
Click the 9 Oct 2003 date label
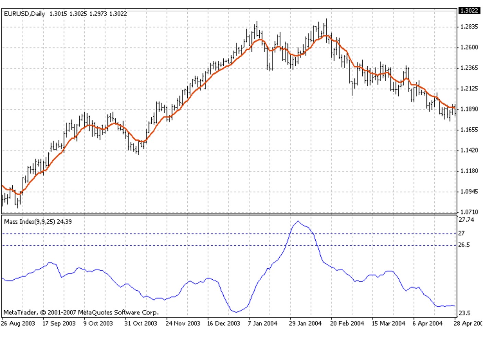98,323
